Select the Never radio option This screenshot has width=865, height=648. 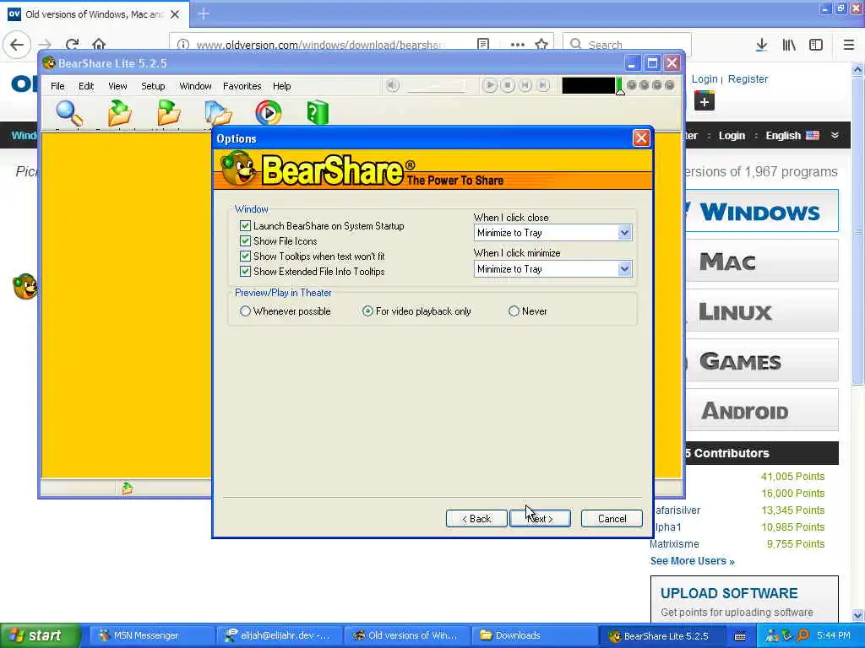(514, 311)
